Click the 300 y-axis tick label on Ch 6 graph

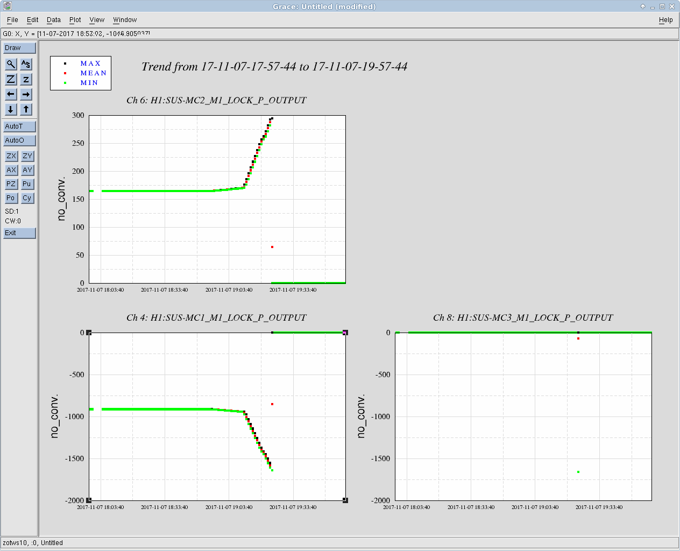[78, 115]
